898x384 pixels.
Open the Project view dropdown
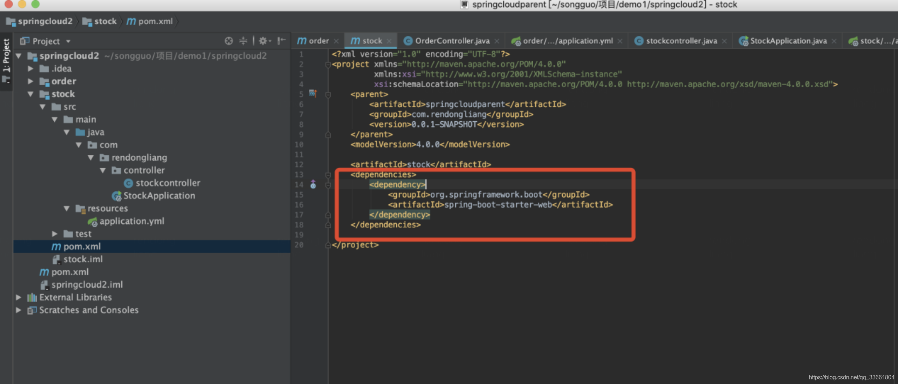[68, 41]
